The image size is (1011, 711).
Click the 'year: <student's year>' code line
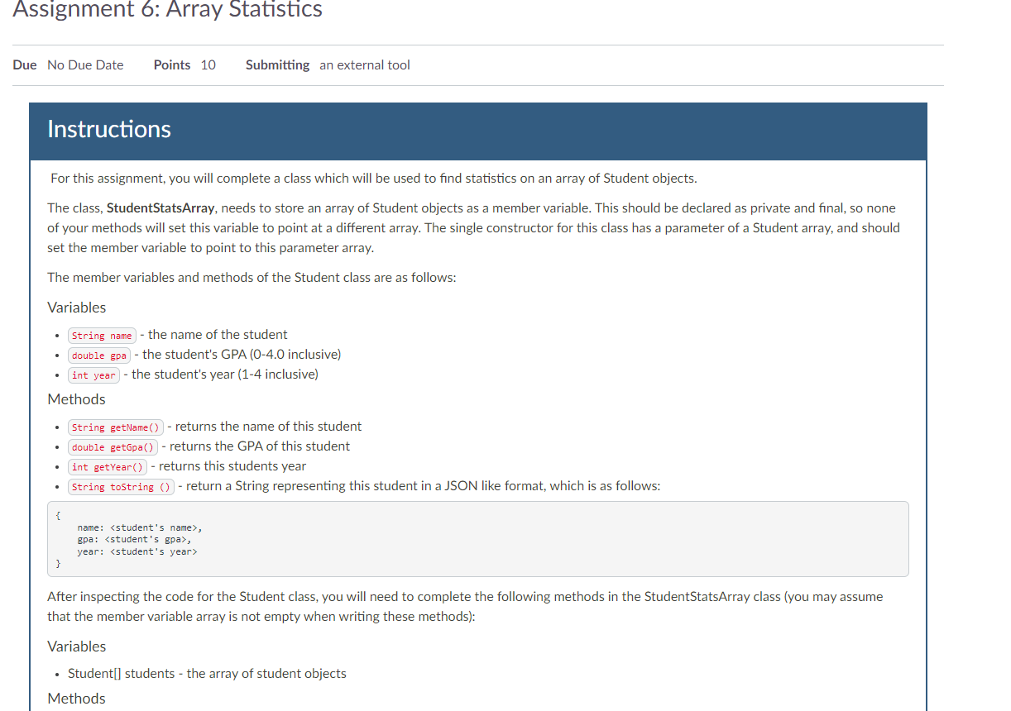point(137,551)
